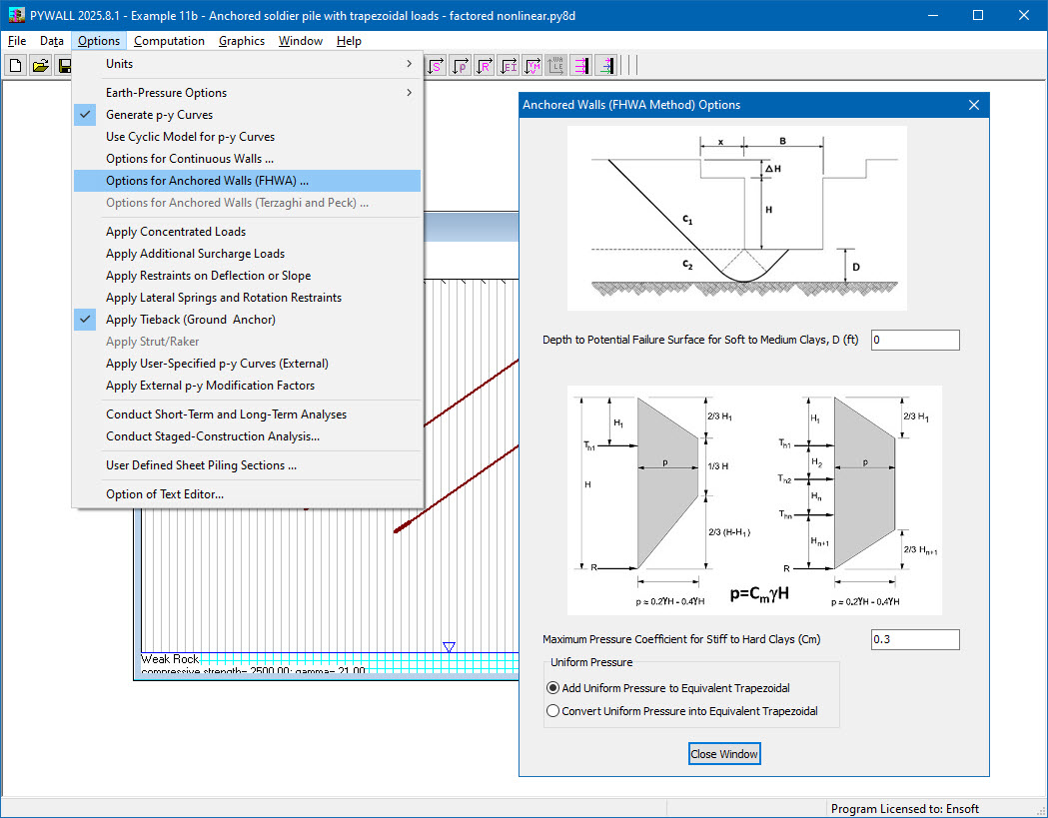Open the Graphics menu
The height and width of the screenshot is (818, 1048).
[241, 41]
